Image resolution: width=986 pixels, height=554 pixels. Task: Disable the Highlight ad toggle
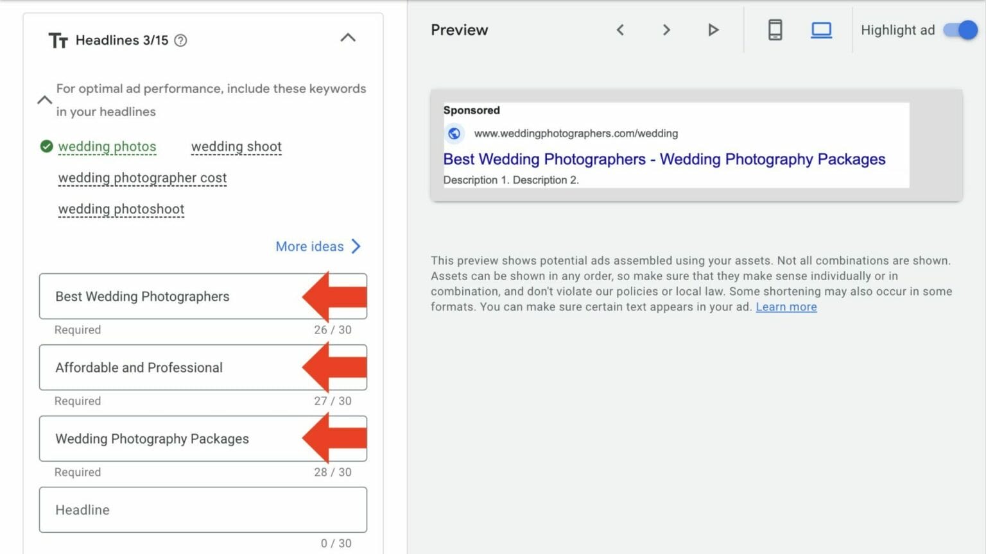[x=960, y=30]
